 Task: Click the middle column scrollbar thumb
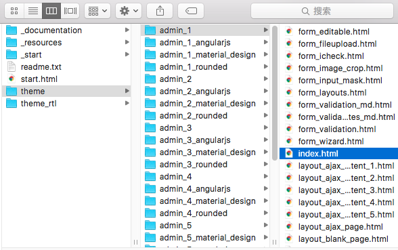(x=274, y=93)
